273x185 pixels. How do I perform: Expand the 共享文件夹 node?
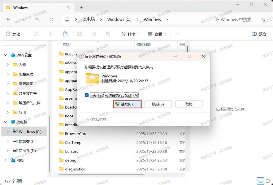[8, 93]
